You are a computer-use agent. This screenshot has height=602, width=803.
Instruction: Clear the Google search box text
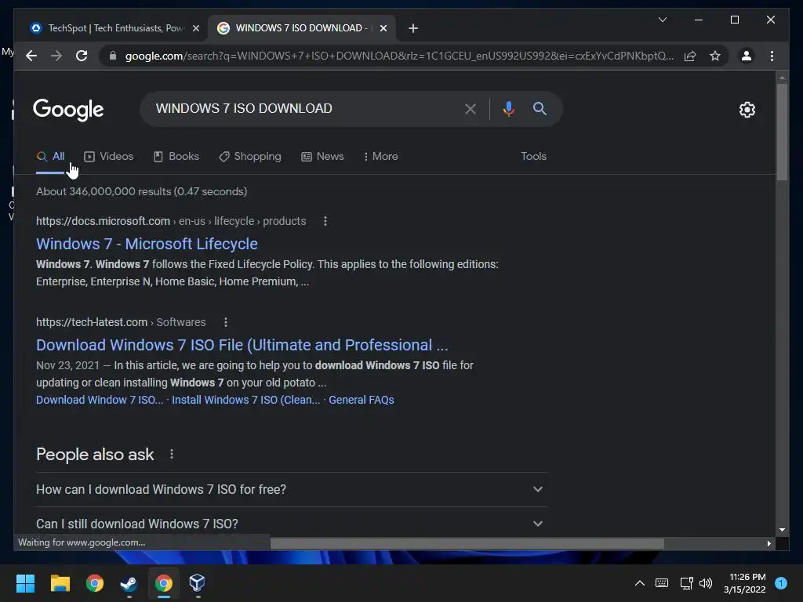click(471, 108)
